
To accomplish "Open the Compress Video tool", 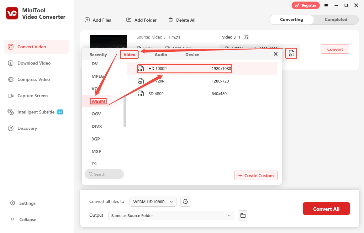I will tap(32, 79).
